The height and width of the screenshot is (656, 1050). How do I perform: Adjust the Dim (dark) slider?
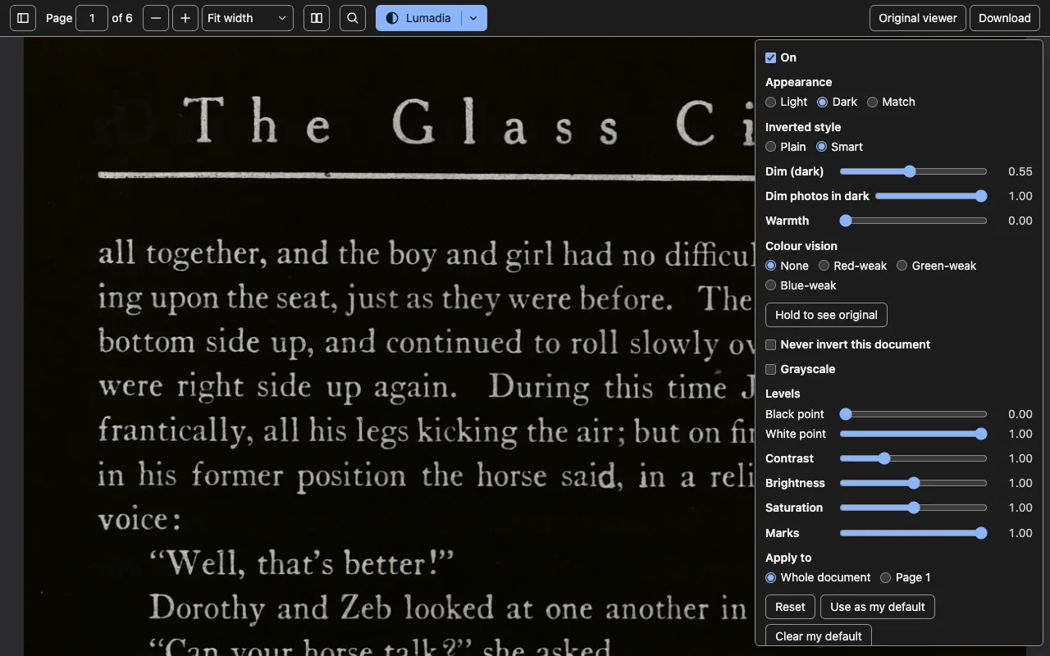point(913,171)
